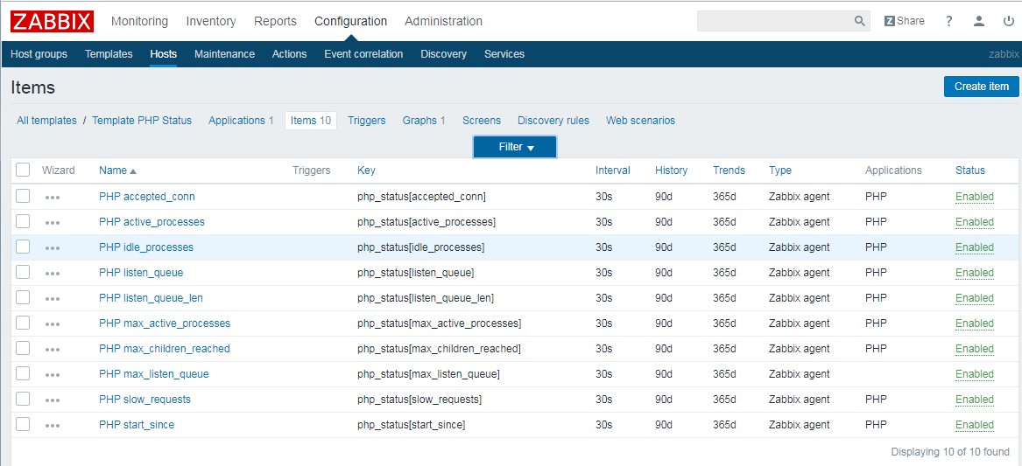This screenshot has width=1022, height=466.
Task: Tick the checkbox for PHP idle_processes
Action: (23, 247)
